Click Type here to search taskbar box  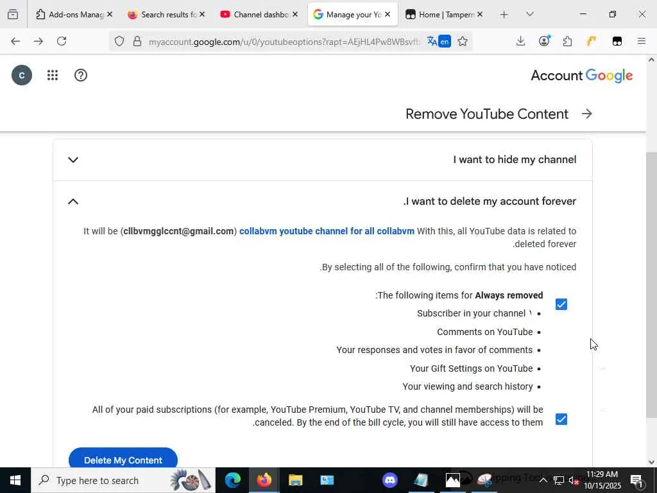point(123,480)
